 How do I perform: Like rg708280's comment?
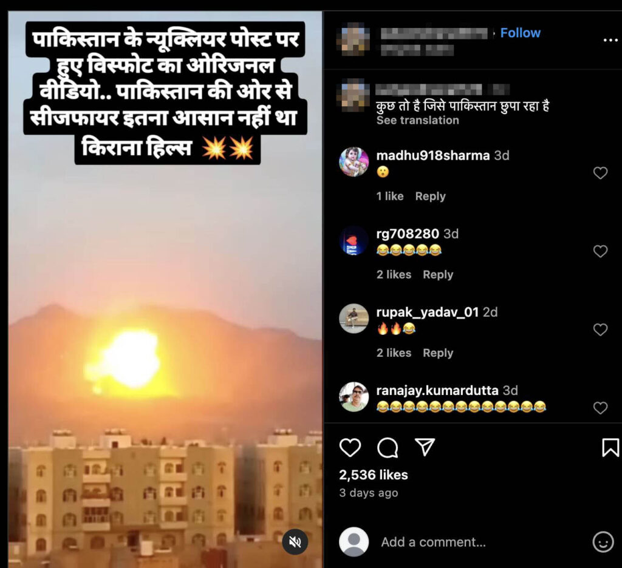[x=600, y=251]
